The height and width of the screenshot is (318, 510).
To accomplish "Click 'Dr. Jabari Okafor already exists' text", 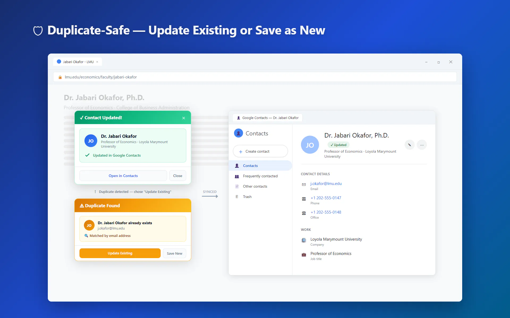I will [125, 223].
